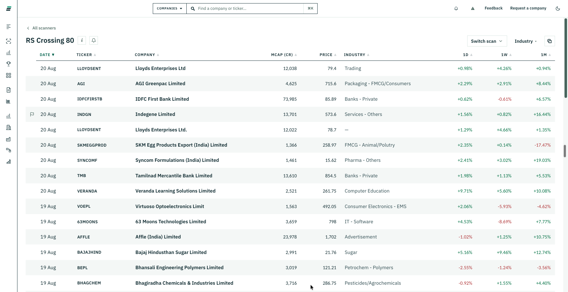Image resolution: width=568 pixels, height=292 pixels.
Task: Set alert with bell icon beside scan title
Action: 94,41
